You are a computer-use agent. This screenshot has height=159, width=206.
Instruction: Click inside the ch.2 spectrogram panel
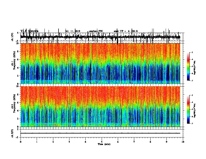[x=100, y=107]
